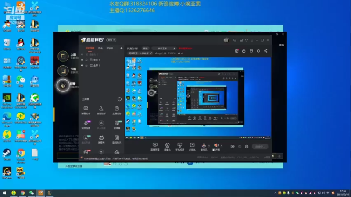The height and width of the screenshot is (197, 351).
Task: Open the Windows Start menu
Action: [x=4, y=193]
